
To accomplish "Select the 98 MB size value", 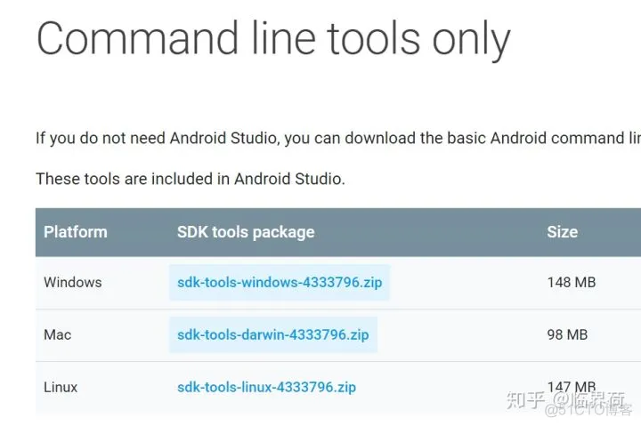I will click(x=567, y=334).
